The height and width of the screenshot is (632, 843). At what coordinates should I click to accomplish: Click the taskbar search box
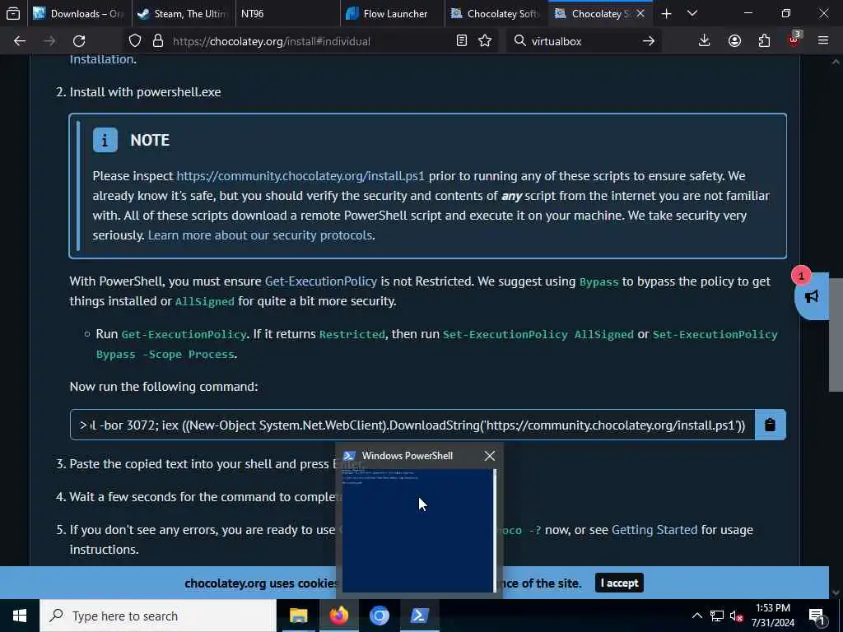pyautogui.click(x=157, y=616)
